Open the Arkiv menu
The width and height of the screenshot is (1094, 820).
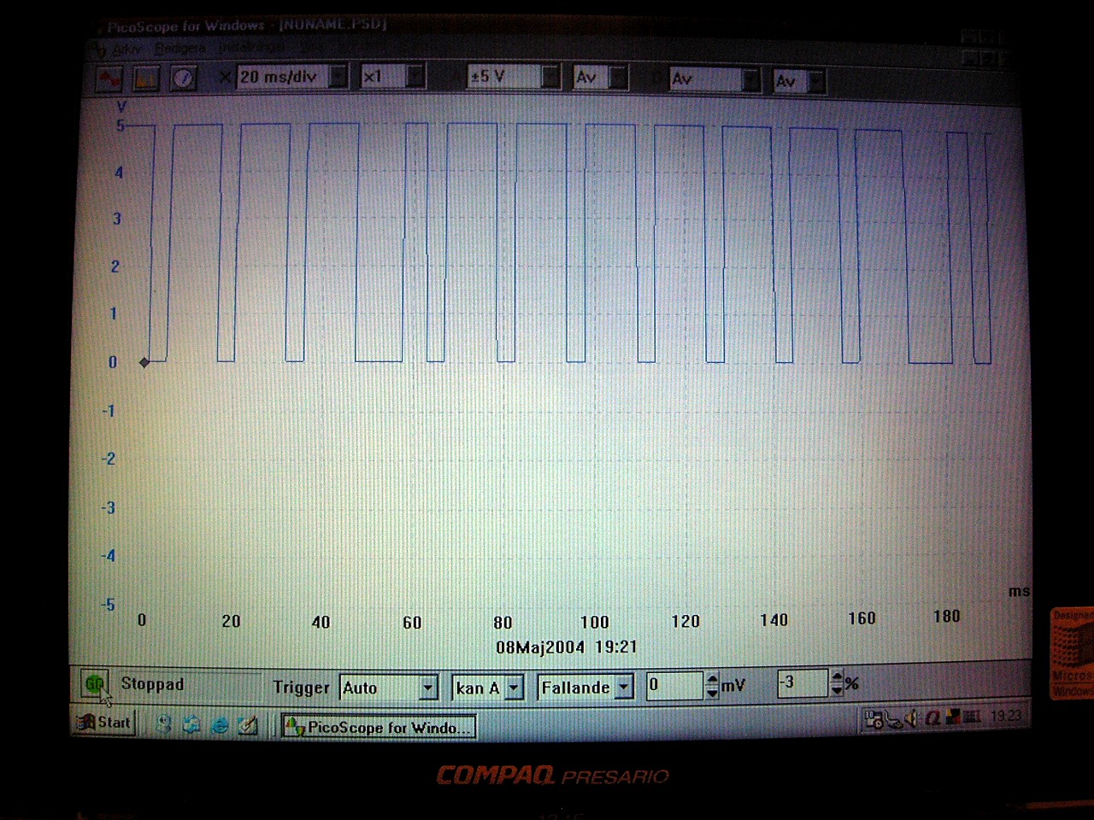pyautogui.click(x=127, y=50)
